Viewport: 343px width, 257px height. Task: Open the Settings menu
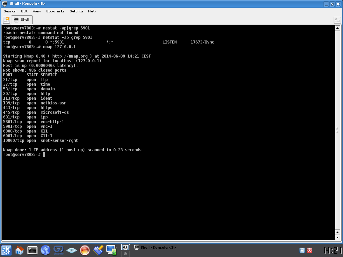click(x=76, y=11)
